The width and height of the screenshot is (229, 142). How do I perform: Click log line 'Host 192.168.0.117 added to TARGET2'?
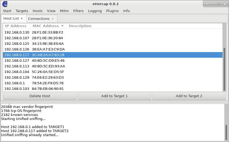click(35, 131)
